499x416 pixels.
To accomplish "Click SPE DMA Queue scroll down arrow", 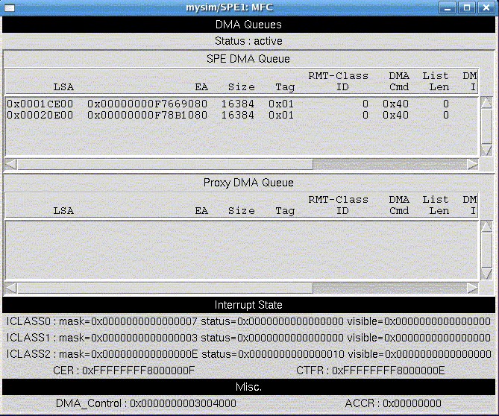I will [486, 150].
